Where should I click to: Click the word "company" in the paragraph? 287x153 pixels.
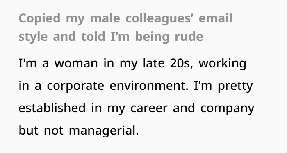(227, 109)
